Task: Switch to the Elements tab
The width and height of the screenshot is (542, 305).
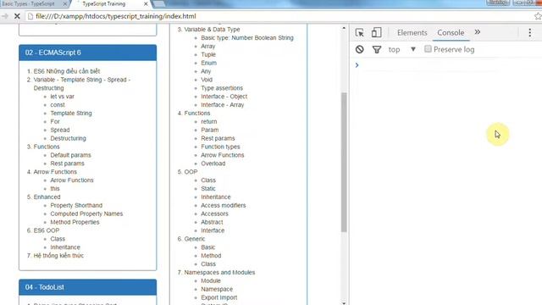Action: (412, 32)
